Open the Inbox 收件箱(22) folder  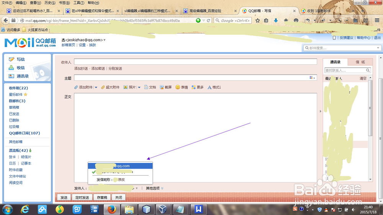click(18, 88)
